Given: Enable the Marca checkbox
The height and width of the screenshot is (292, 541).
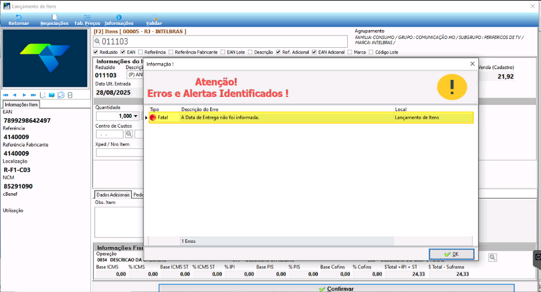Looking at the screenshot, I should click(x=350, y=52).
